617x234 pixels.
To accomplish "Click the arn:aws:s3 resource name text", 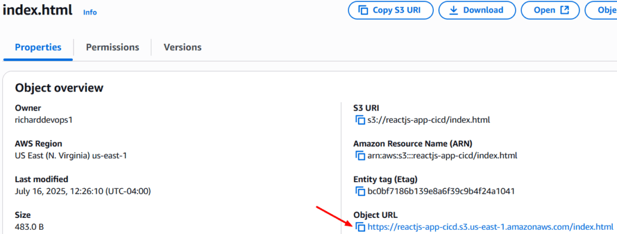I will 442,155.
